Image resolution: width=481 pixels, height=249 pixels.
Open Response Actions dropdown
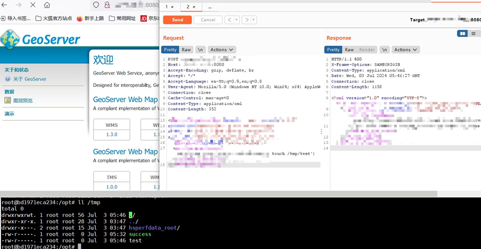click(x=406, y=50)
